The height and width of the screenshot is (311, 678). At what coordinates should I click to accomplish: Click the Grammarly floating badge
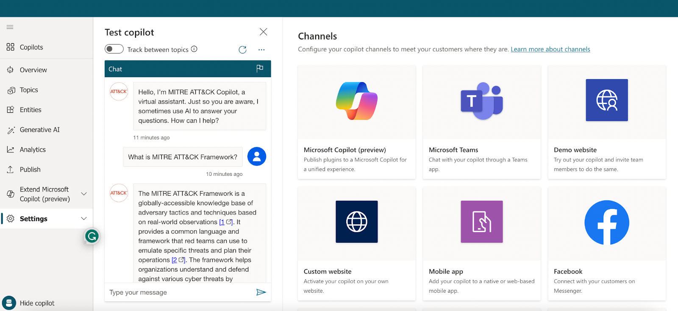click(92, 236)
